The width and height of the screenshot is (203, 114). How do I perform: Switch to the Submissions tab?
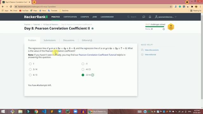tap(49, 40)
